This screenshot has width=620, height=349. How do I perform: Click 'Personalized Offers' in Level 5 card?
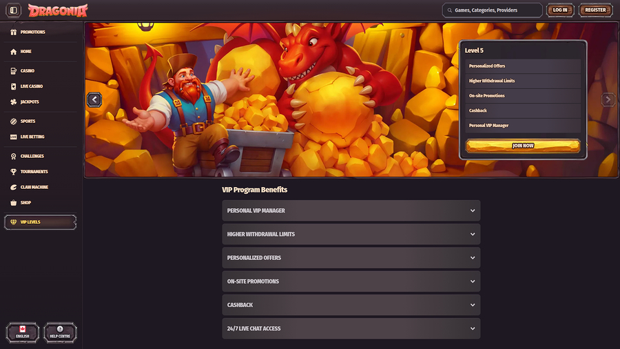(487, 66)
